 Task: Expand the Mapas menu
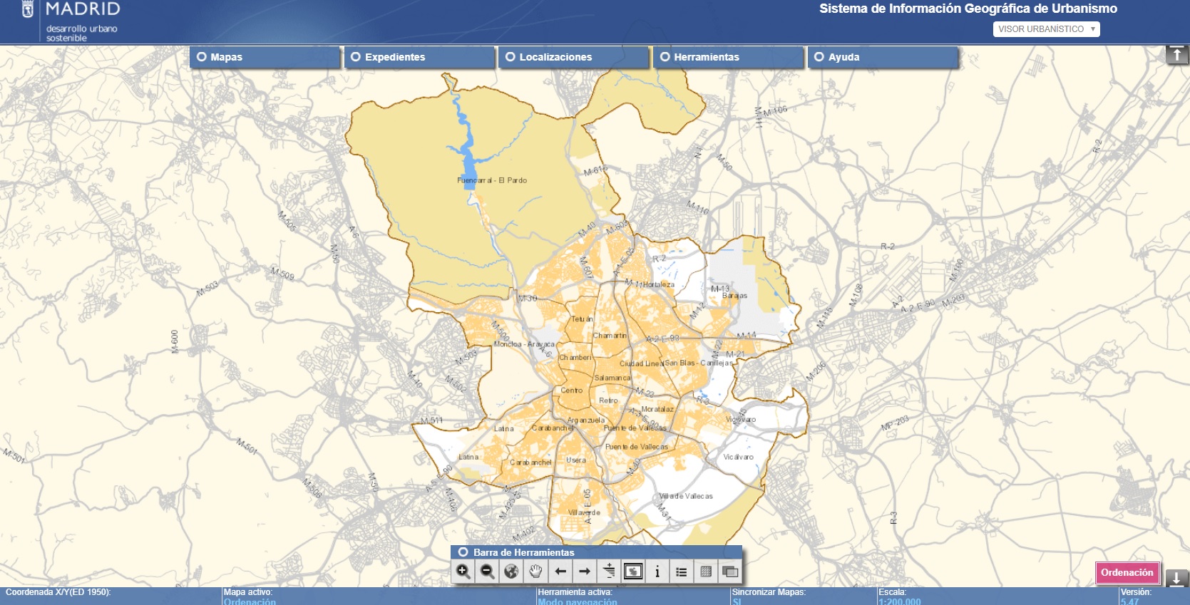coord(265,57)
